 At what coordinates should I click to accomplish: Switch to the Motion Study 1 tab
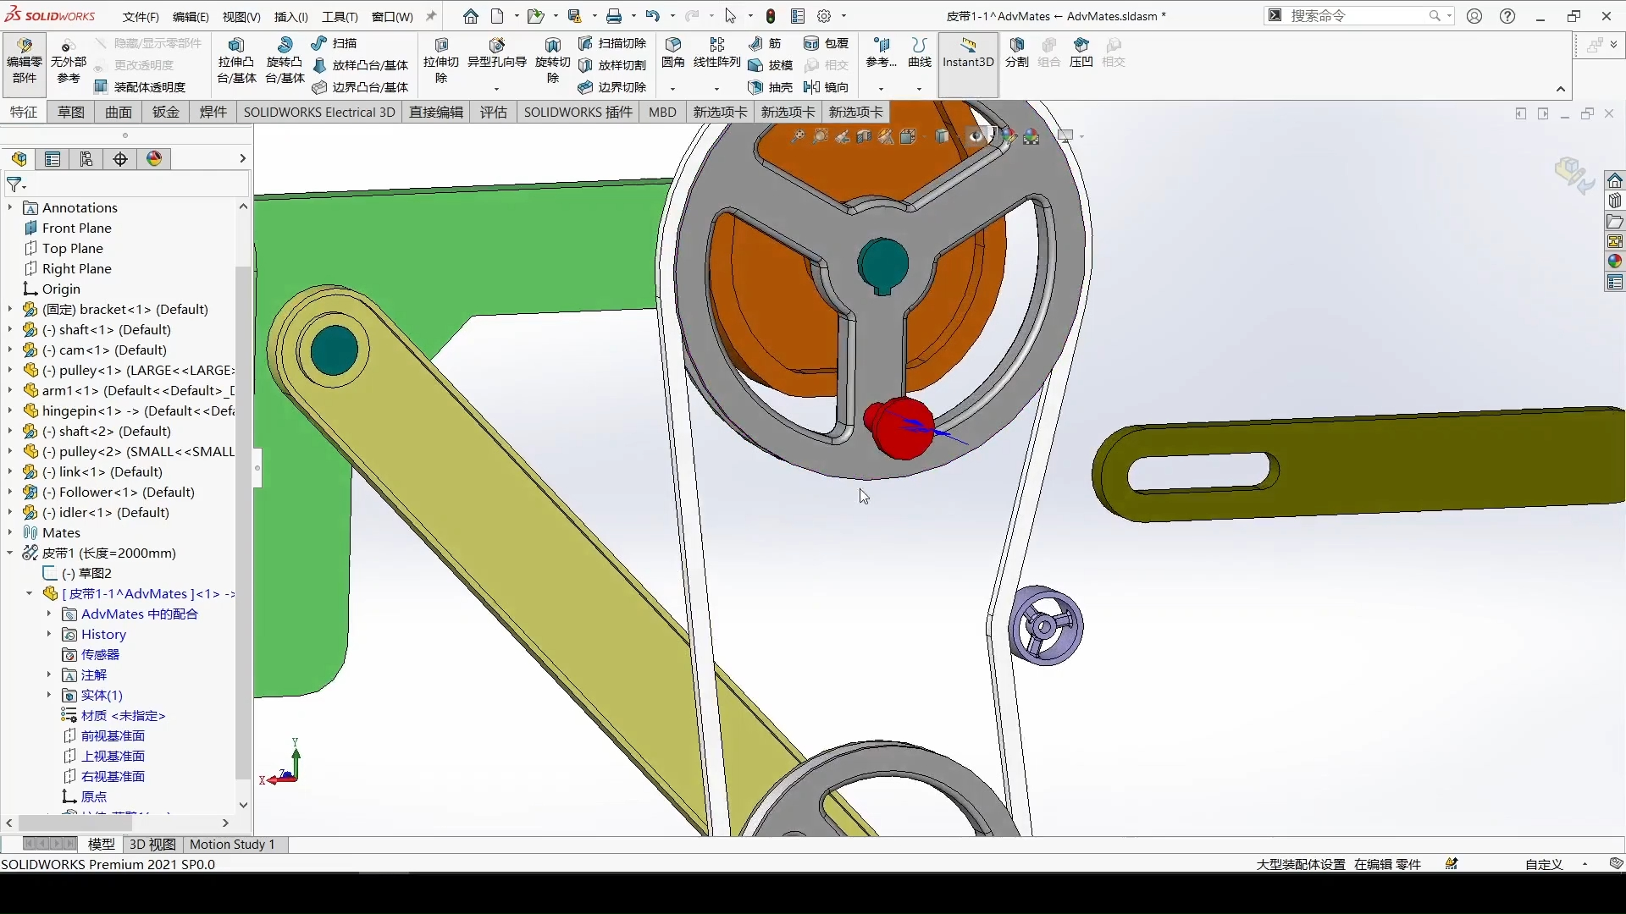click(233, 844)
